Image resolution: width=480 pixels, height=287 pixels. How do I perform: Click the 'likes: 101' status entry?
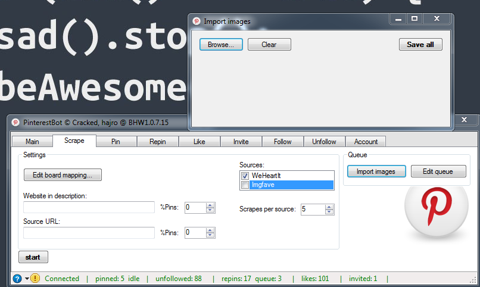click(315, 279)
